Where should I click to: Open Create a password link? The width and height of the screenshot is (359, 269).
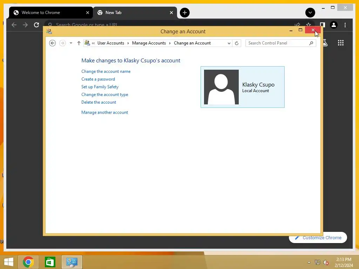pyautogui.click(x=98, y=79)
